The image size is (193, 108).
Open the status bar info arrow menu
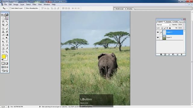click(x=40, y=107)
